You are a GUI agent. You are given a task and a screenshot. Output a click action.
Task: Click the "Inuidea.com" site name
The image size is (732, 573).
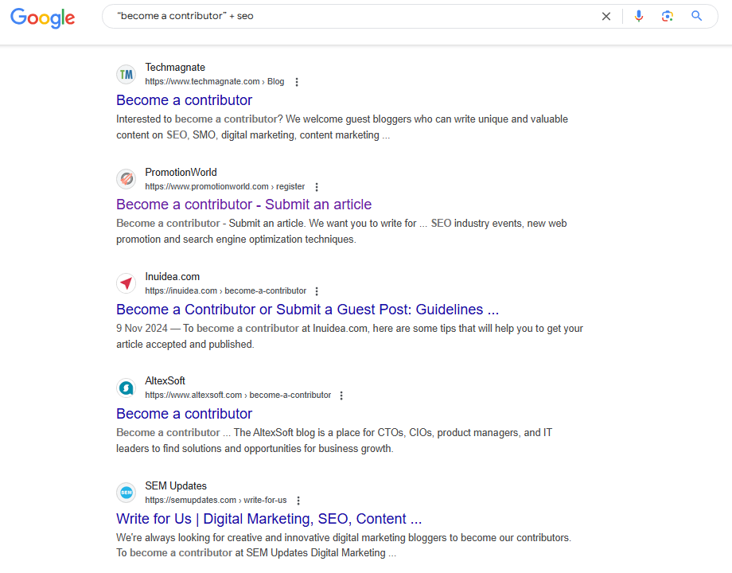pyautogui.click(x=173, y=277)
